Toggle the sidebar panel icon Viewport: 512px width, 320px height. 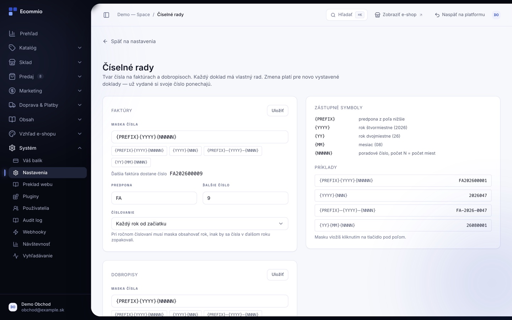pos(106,15)
